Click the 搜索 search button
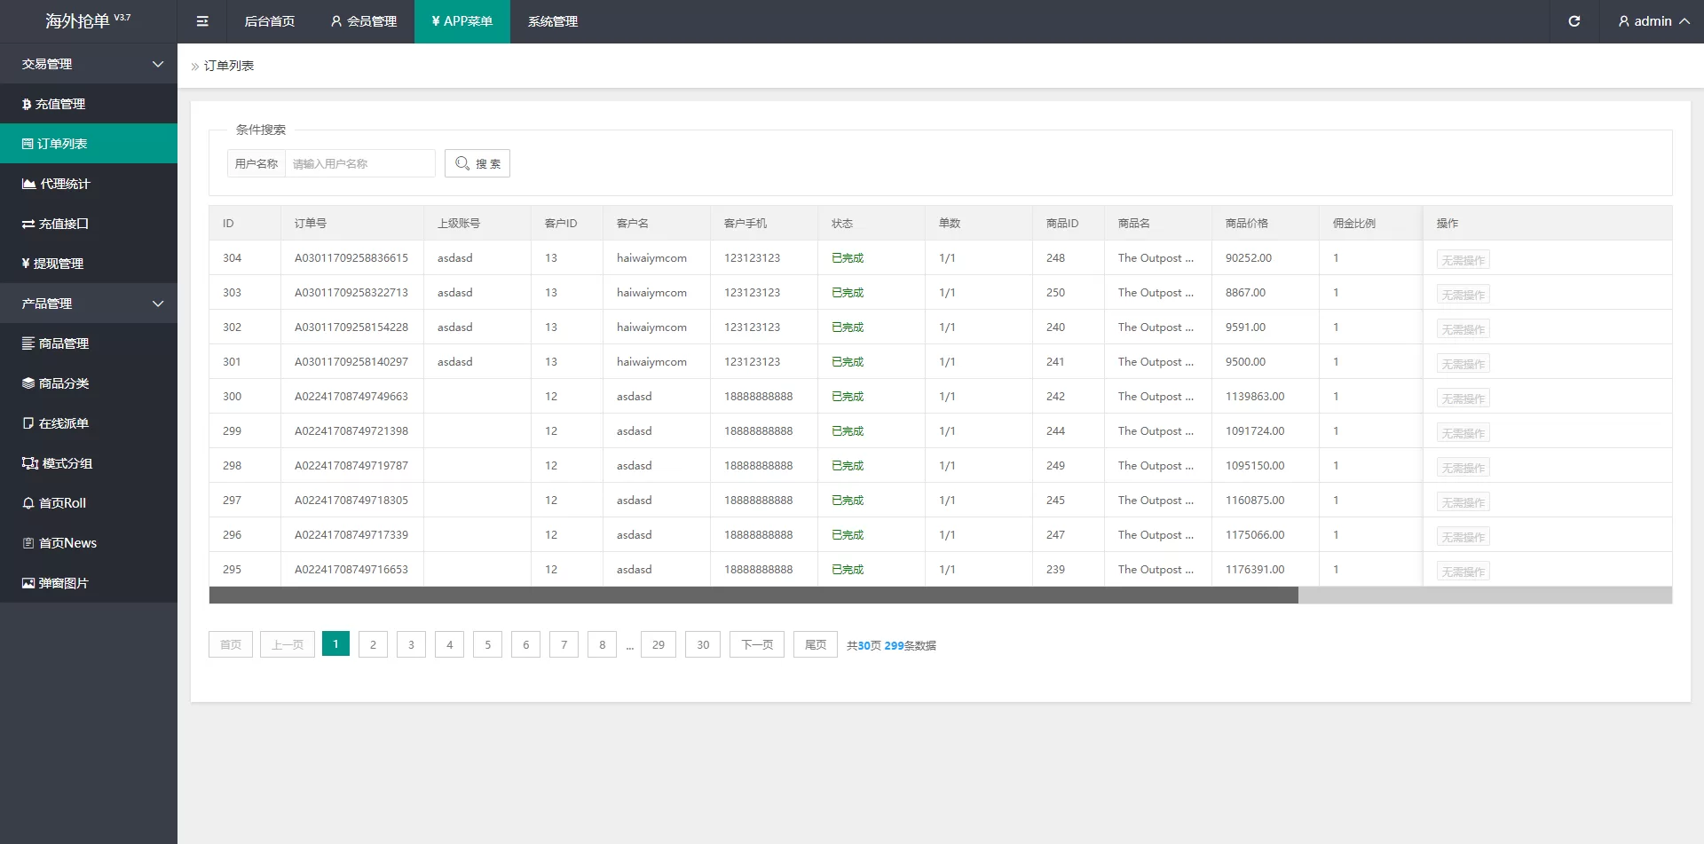This screenshot has width=1704, height=844. (x=477, y=163)
